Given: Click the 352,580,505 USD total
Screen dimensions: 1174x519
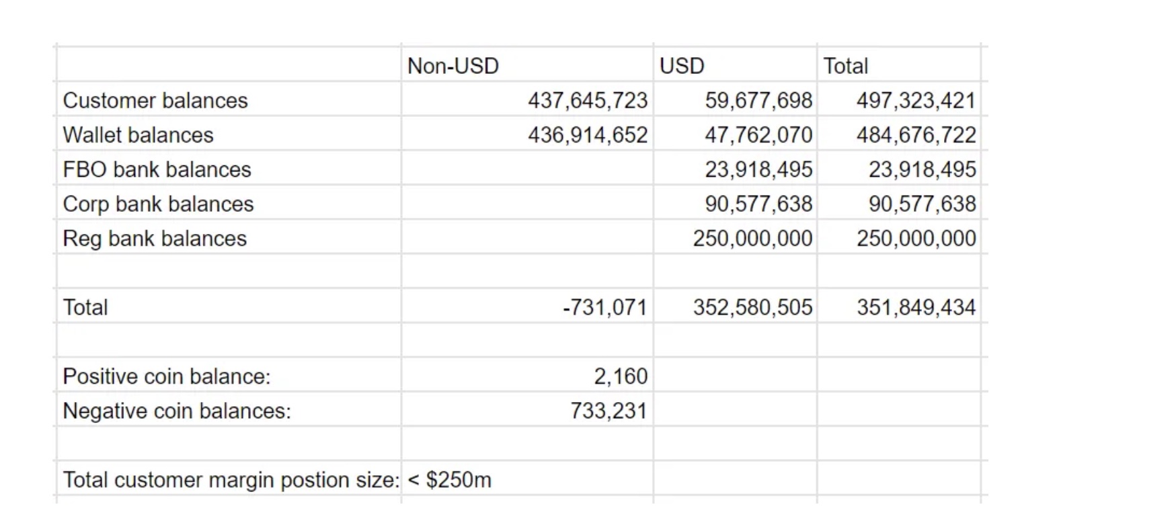Looking at the screenshot, I should point(752,308).
